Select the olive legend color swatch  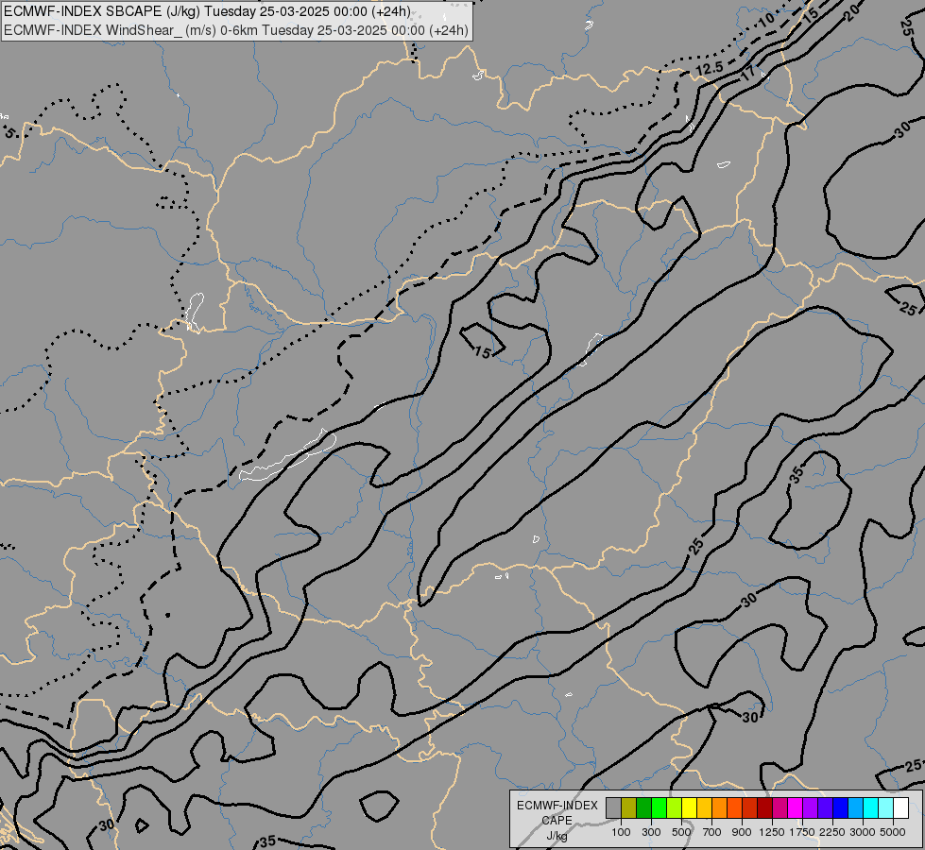tap(628, 807)
